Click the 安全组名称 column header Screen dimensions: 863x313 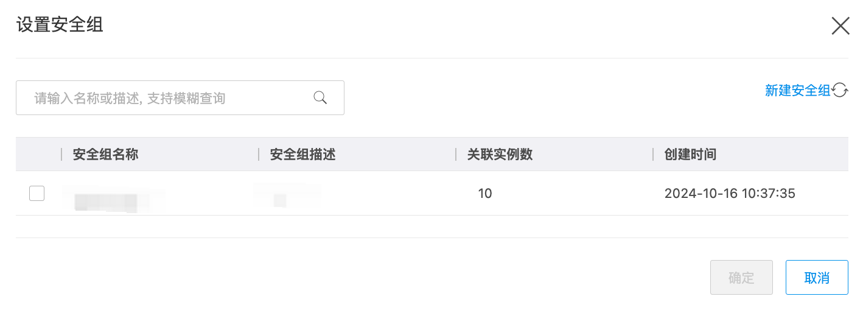[x=105, y=154]
